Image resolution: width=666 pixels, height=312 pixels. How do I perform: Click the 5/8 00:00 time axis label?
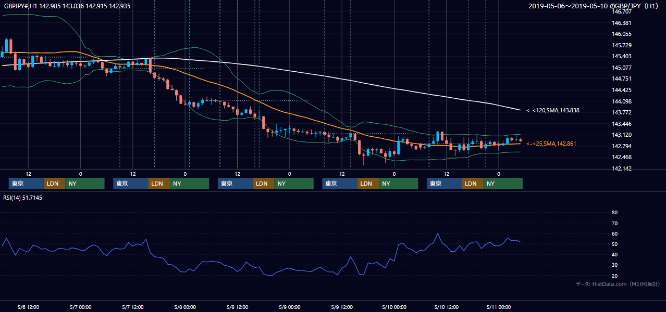185,307
